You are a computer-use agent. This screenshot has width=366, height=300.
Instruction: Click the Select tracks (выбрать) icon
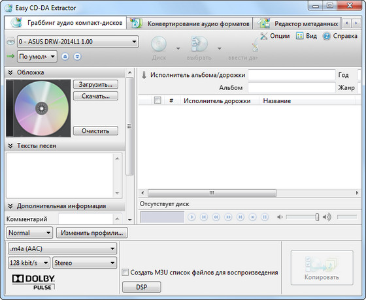[199, 44]
